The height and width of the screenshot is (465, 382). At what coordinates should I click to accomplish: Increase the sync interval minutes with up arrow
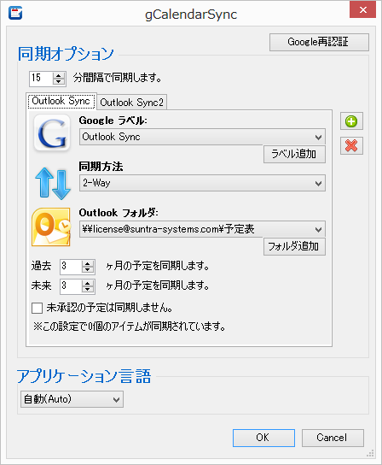coord(59,75)
